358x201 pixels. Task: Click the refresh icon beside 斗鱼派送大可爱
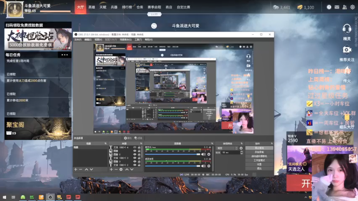pyautogui.click(x=154, y=26)
